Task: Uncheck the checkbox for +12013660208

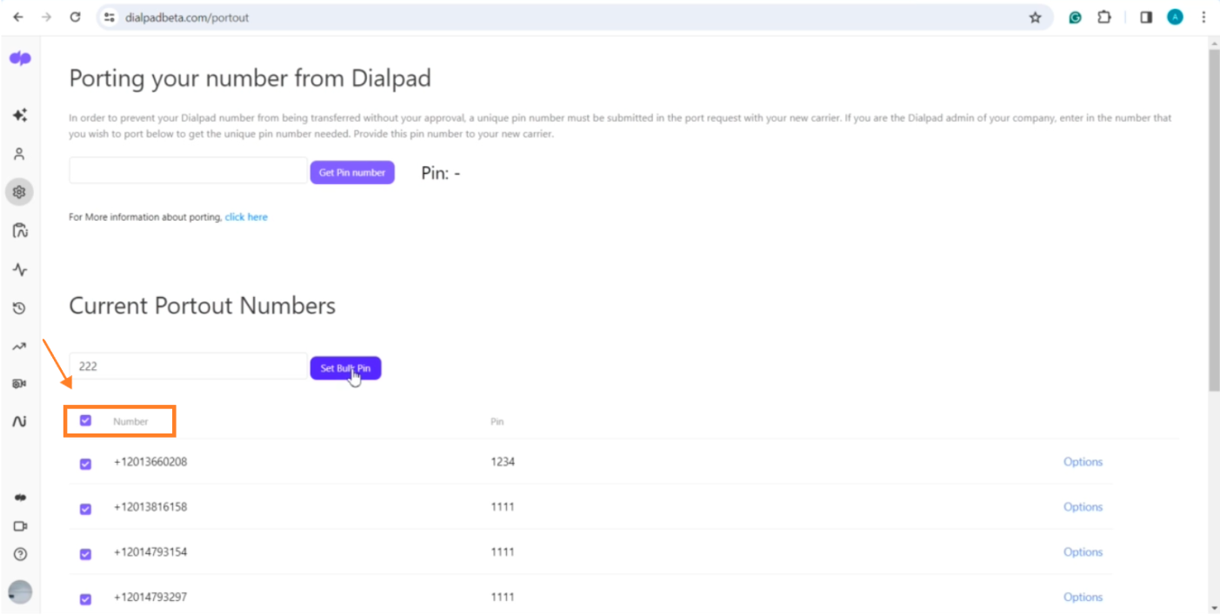Action: 85,464
